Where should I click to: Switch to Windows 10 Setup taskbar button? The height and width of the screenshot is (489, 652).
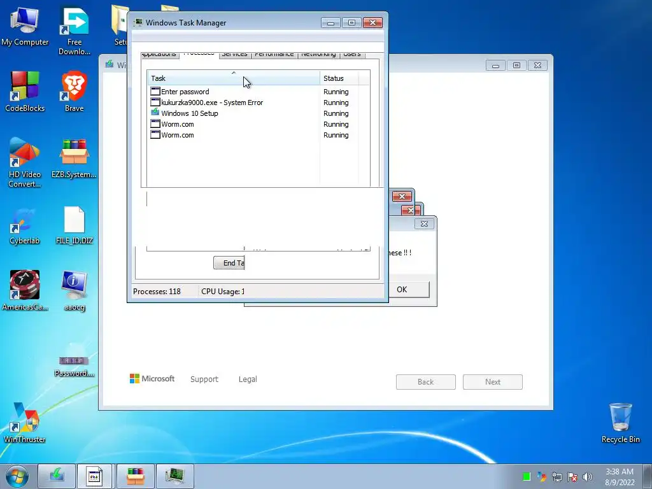[x=57, y=476]
